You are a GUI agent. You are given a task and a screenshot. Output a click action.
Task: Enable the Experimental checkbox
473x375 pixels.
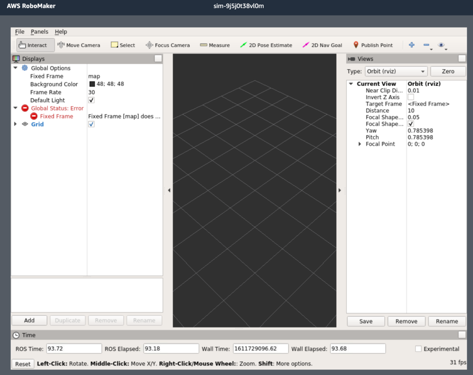418,349
